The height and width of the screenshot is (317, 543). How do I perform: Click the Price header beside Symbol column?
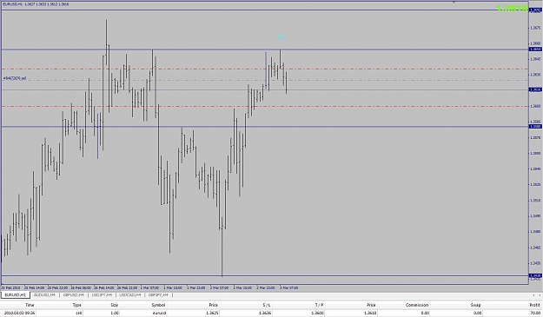pyautogui.click(x=214, y=305)
